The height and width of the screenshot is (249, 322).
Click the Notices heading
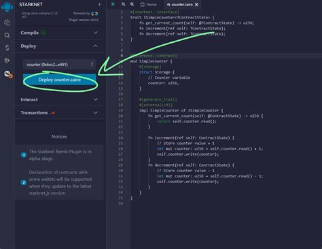pos(59,137)
